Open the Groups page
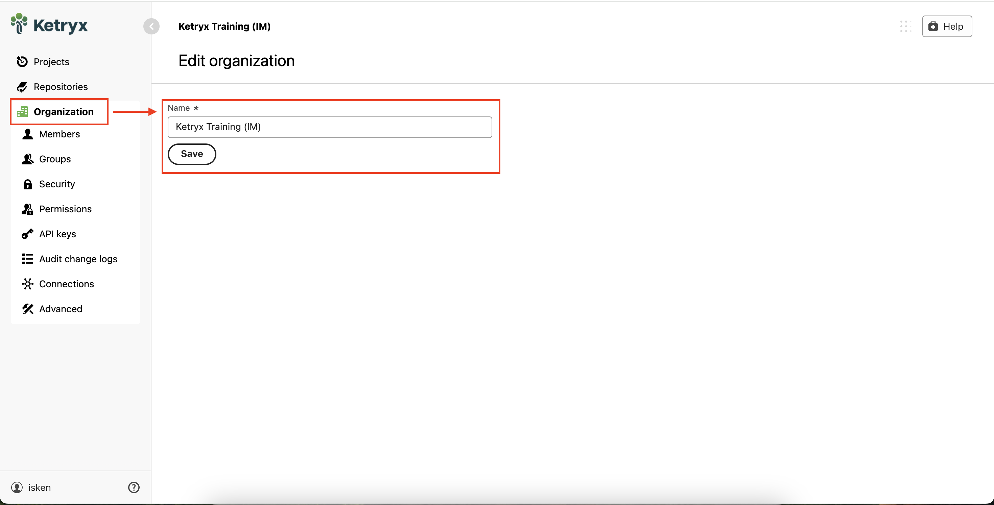 [x=55, y=159]
